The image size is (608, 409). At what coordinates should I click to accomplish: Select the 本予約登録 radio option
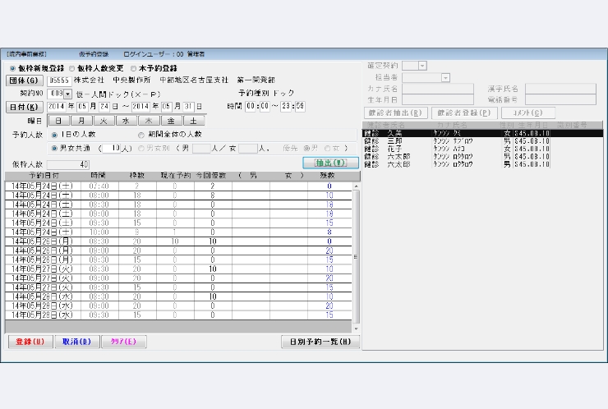133,69
